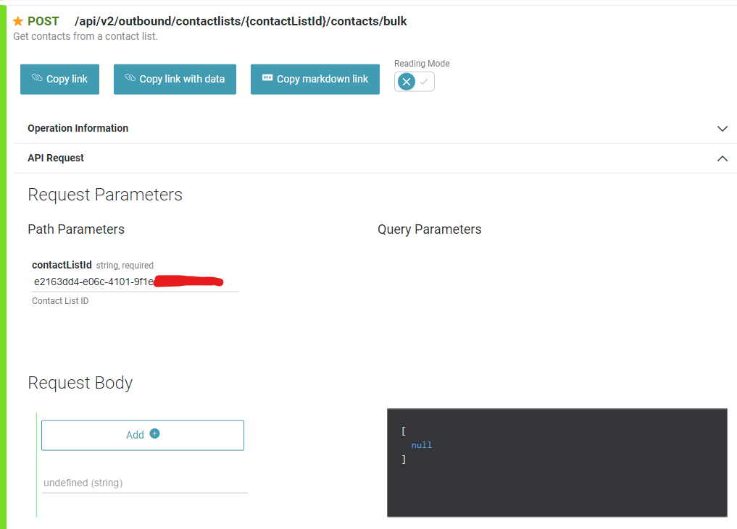Screen dimensions: 737x529
Task: Click the undefined (string) input field
Action: click(x=145, y=483)
